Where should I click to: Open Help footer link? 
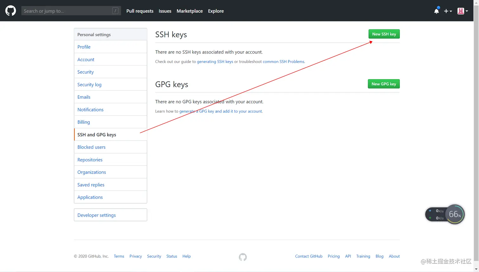[187, 256]
